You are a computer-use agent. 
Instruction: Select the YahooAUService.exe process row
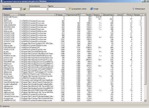[x=73, y=96]
